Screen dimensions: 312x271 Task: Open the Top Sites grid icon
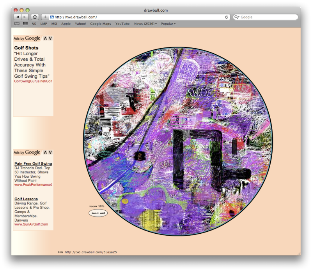[x=25, y=24]
